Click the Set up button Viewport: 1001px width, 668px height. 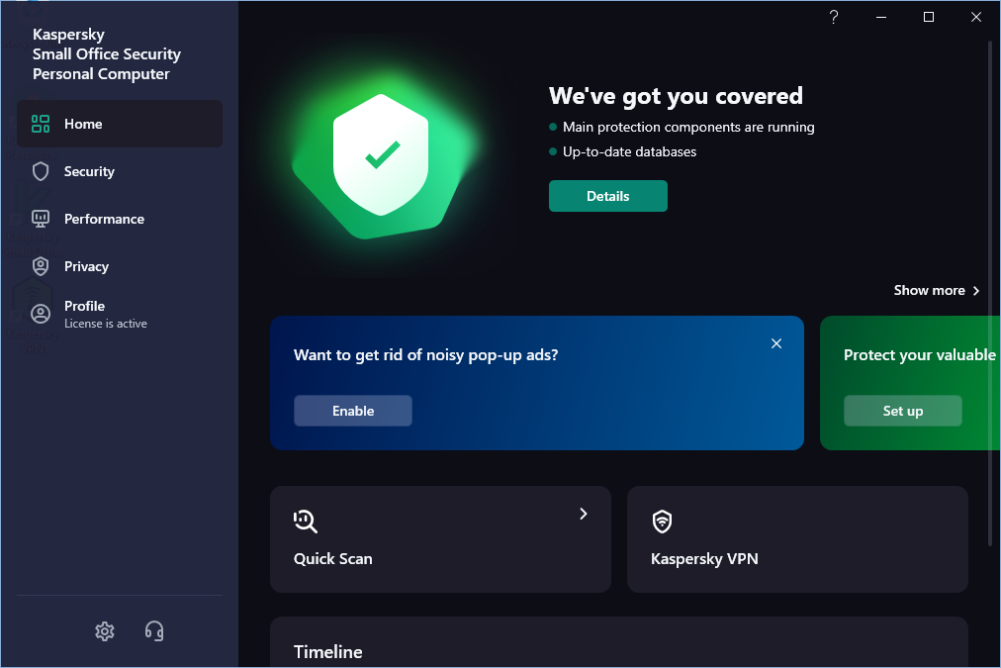coord(902,411)
